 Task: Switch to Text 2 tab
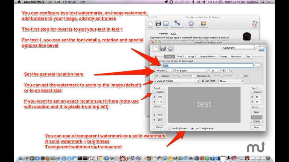180,57
